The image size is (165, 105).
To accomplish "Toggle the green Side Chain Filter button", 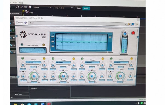I will pos(22,44).
